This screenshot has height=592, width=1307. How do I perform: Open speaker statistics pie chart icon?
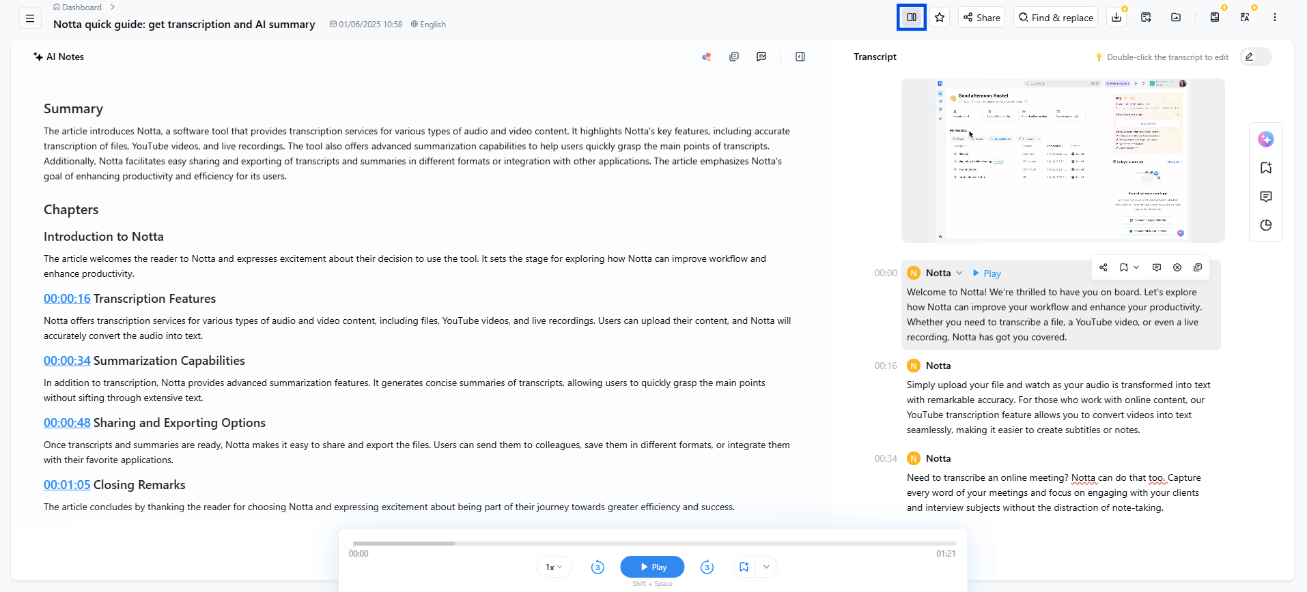pyautogui.click(x=1266, y=225)
